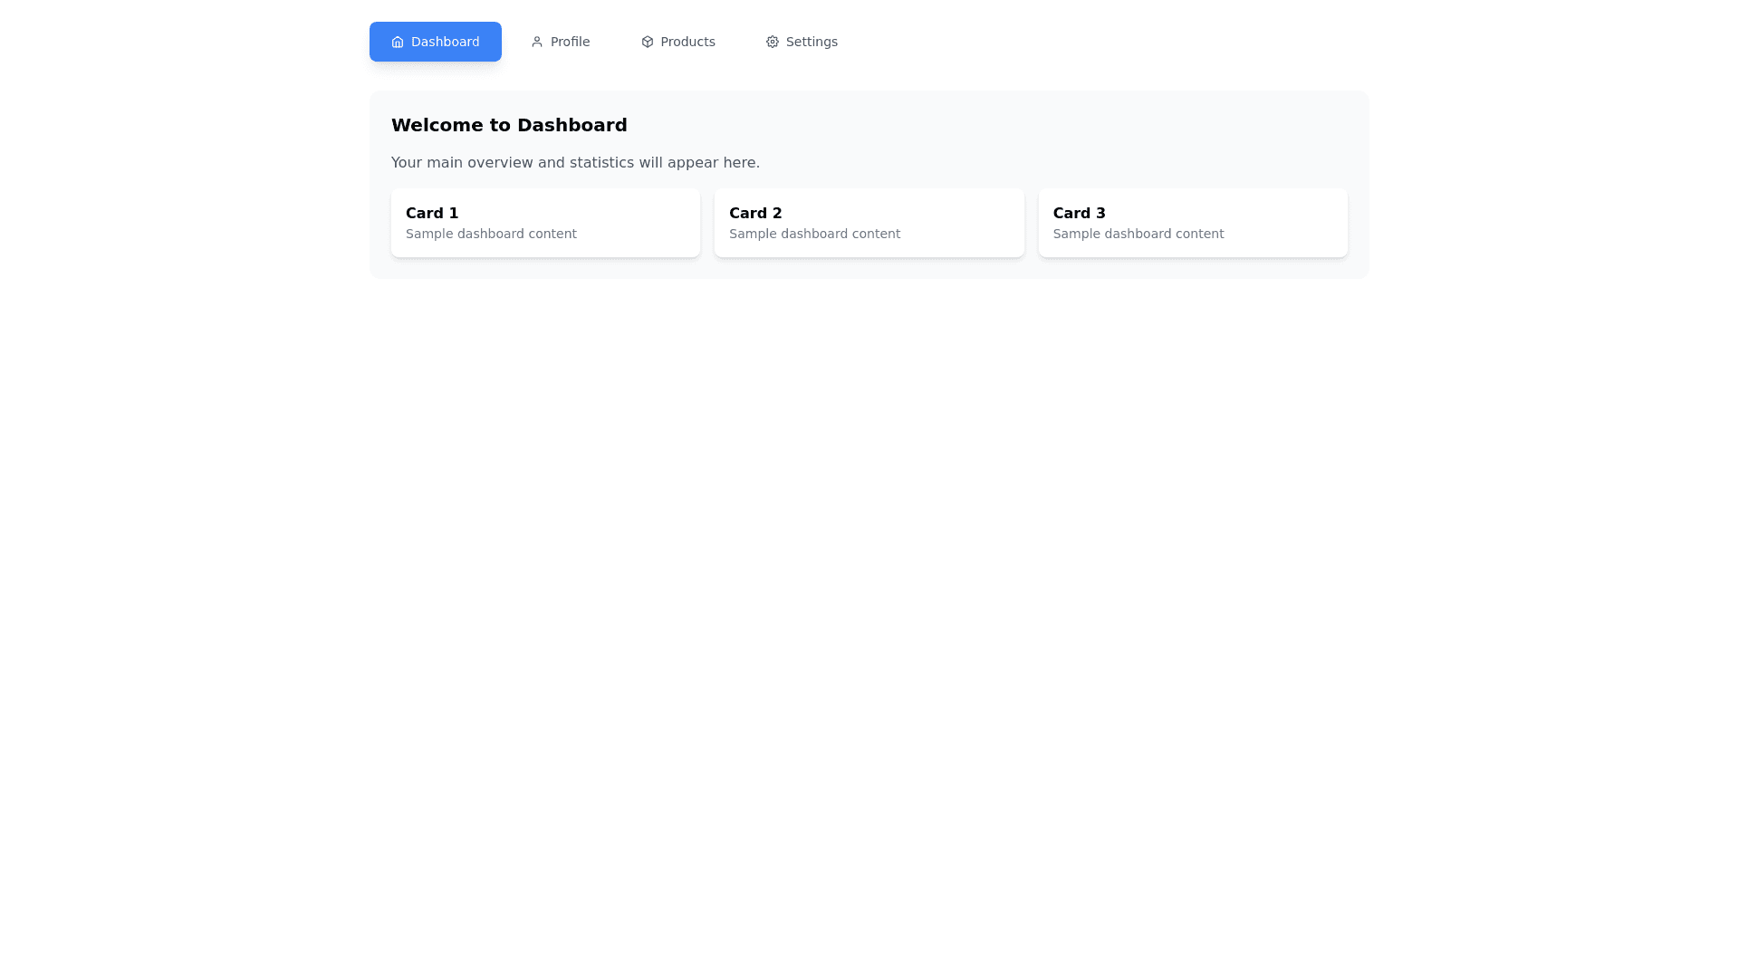Open the Dashboard tab

[x=435, y=42]
